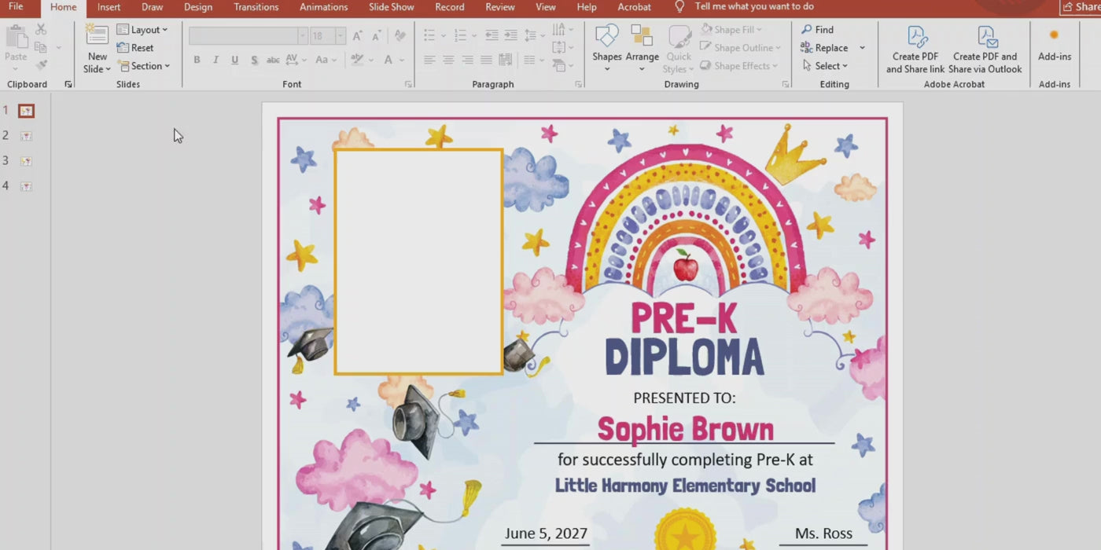The image size is (1101, 550).
Task: Expand the Layout dropdown
Action: (x=142, y=30)
